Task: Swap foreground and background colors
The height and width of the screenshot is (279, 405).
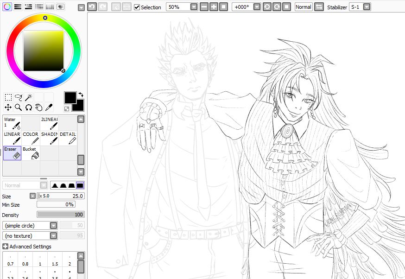Action: click(x=81, y=95)
